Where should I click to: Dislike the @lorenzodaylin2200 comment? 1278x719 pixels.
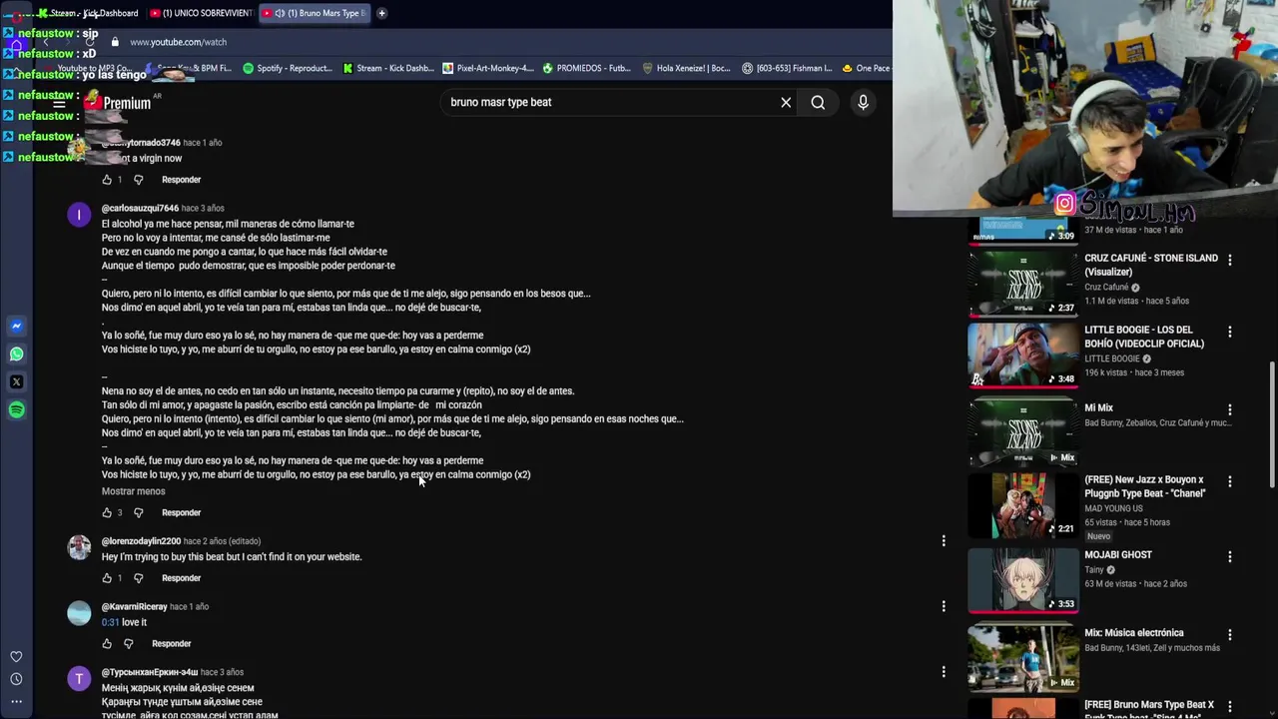click(138, 578)
